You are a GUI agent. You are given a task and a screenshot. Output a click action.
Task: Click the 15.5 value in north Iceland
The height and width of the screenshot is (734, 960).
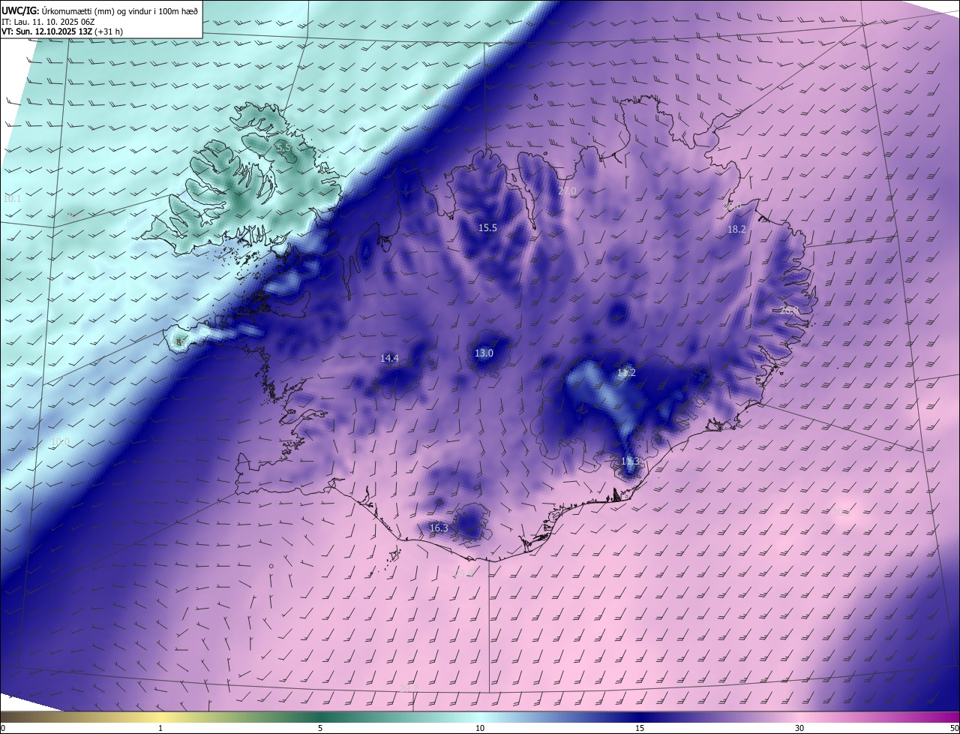[488, 227]
